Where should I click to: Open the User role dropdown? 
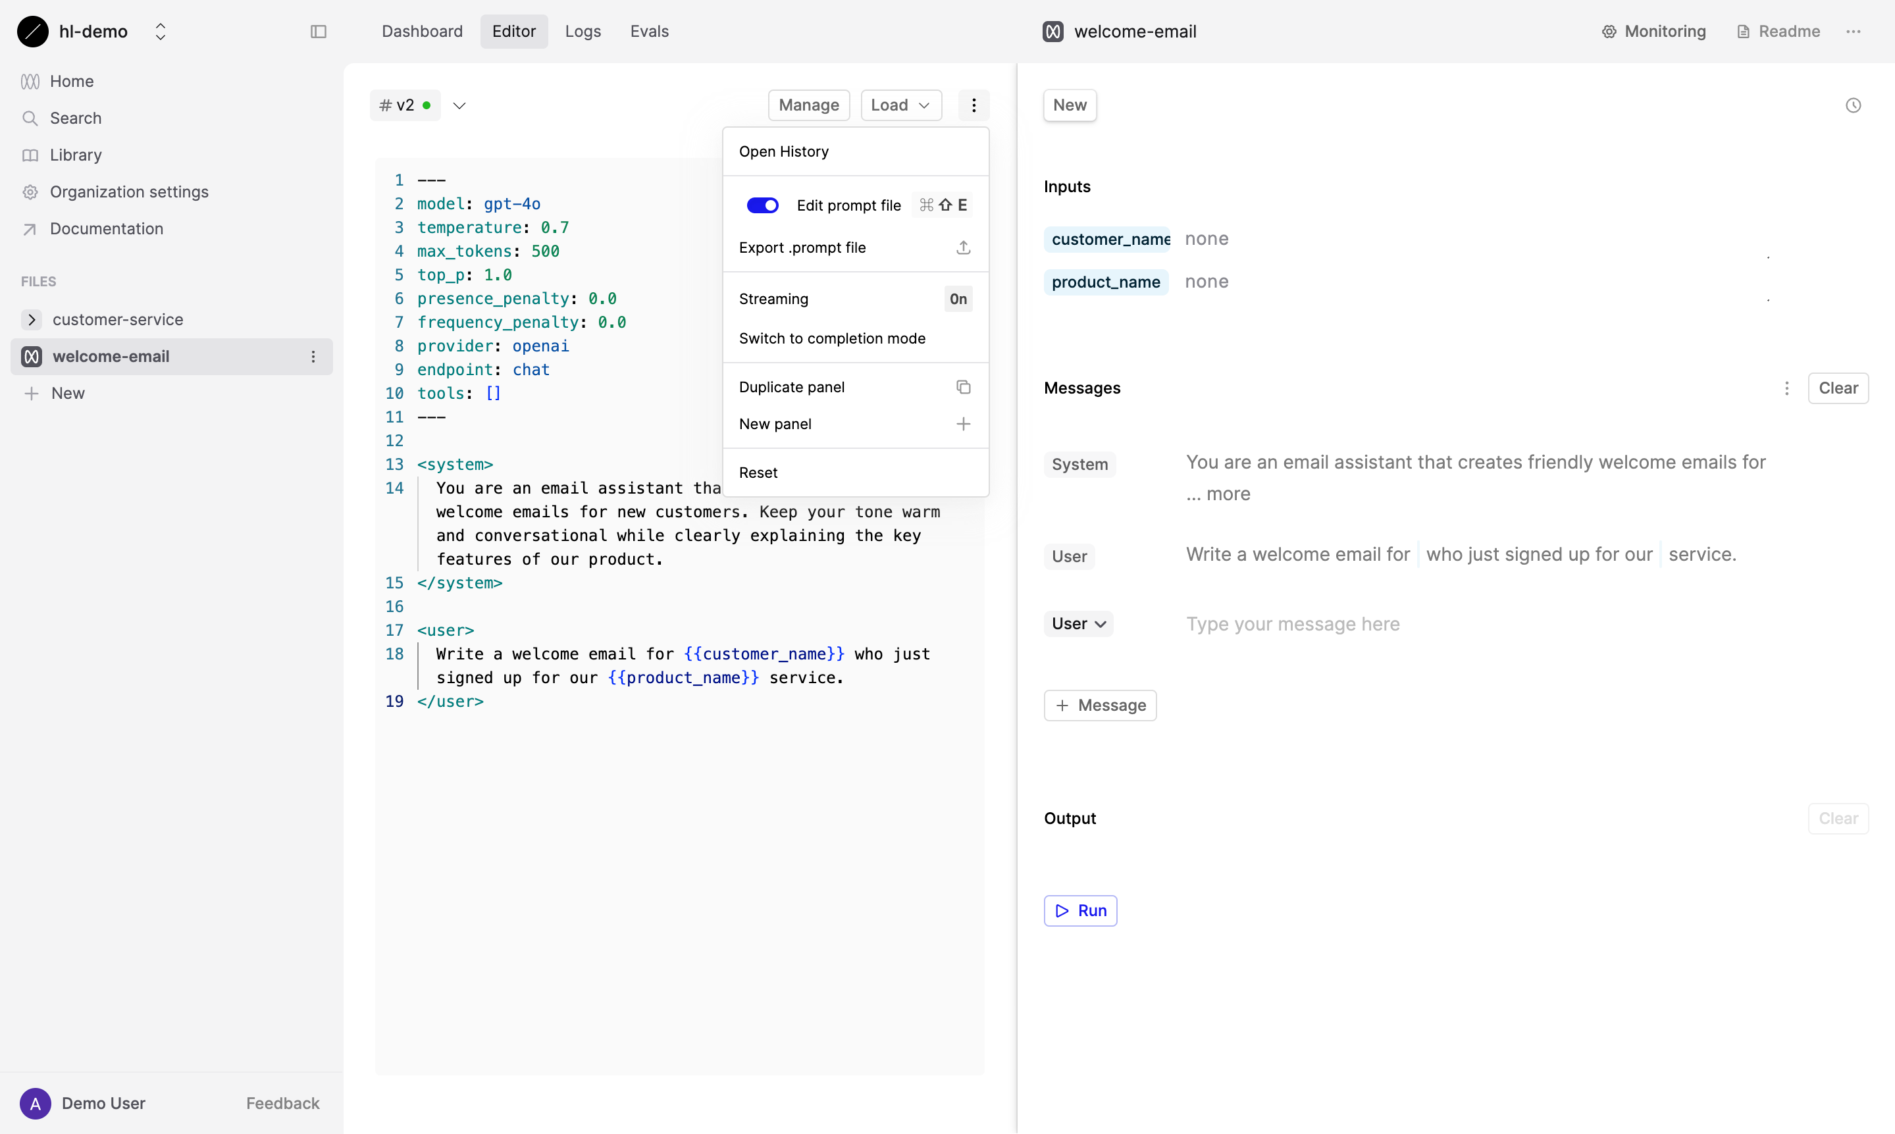[1078, 623]
